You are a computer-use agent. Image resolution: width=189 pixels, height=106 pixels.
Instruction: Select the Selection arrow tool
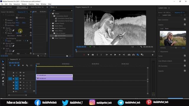click(3, 62)
